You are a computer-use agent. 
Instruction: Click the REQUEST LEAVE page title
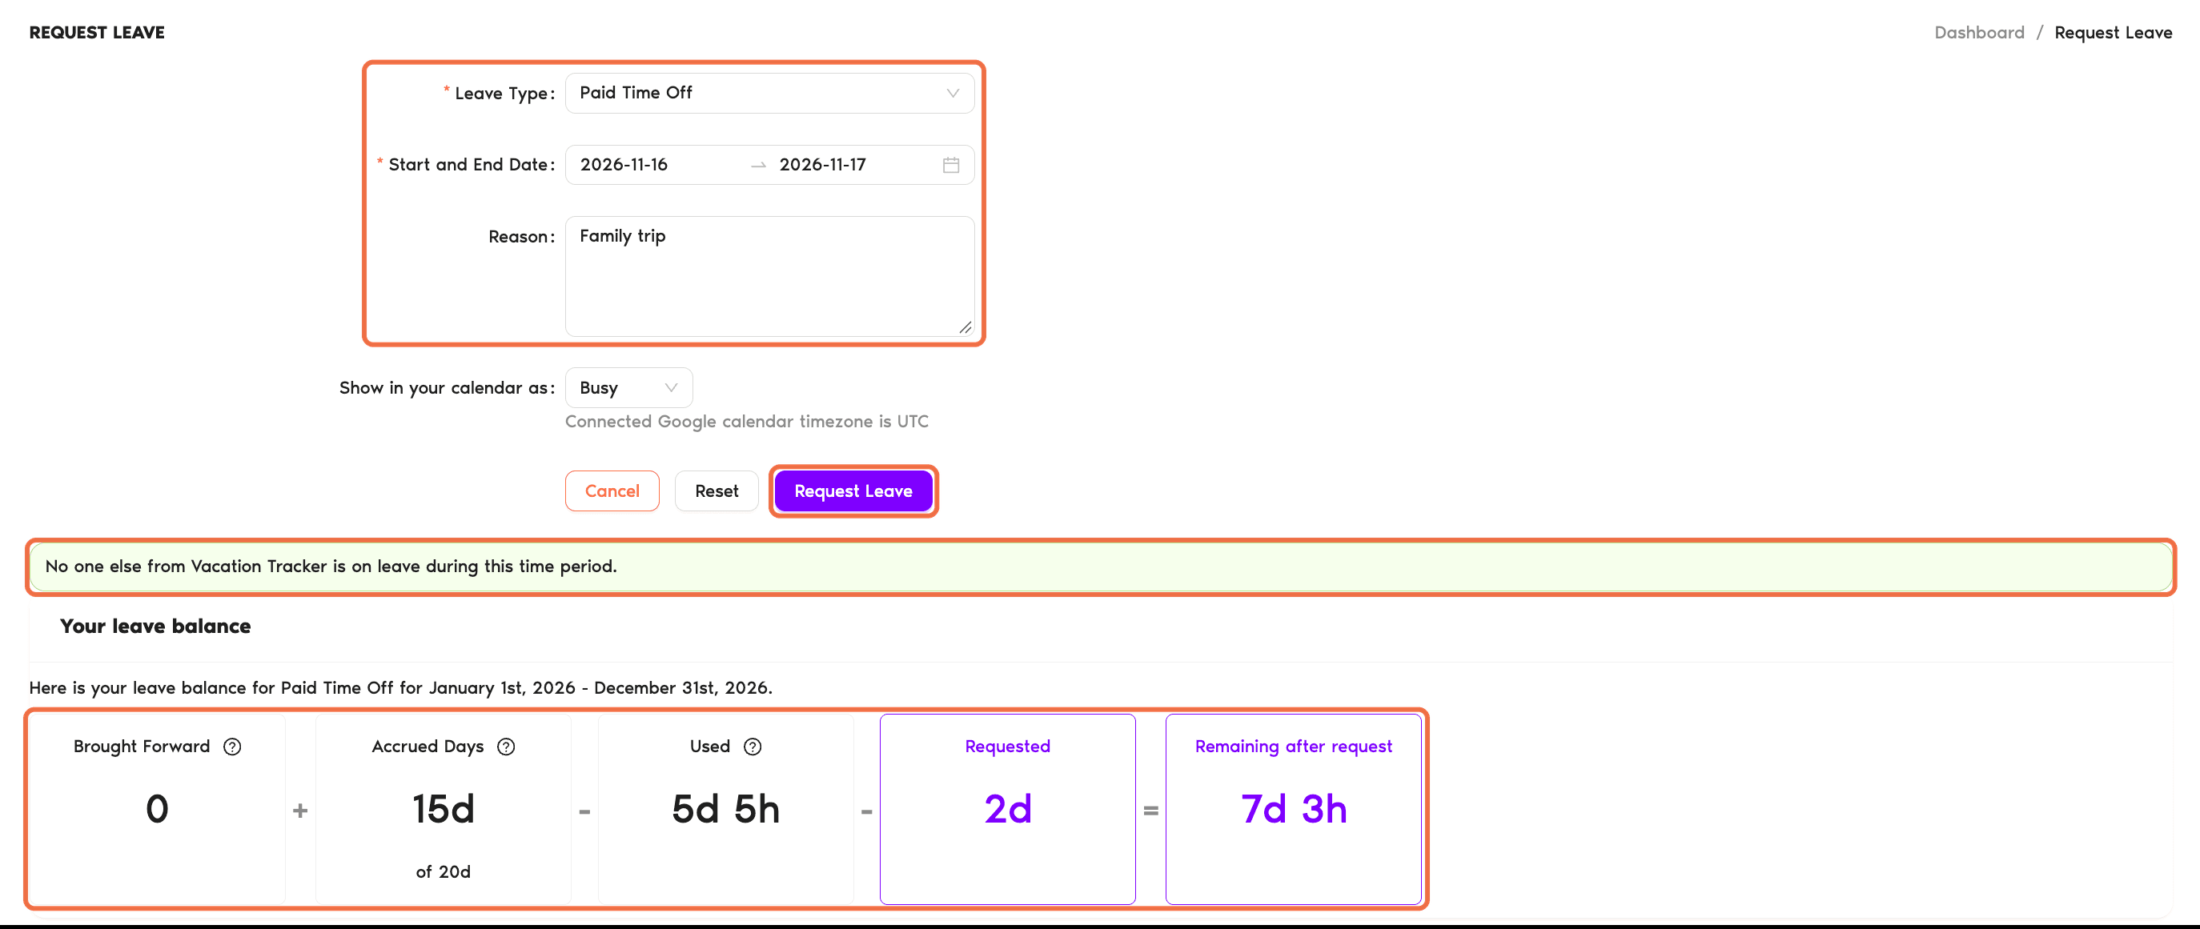[x=97, y=33]
